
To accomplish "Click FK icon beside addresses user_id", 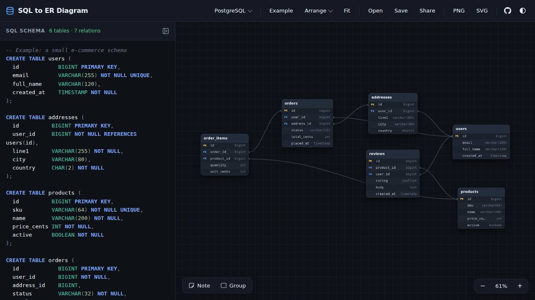I will coord(372,111).
